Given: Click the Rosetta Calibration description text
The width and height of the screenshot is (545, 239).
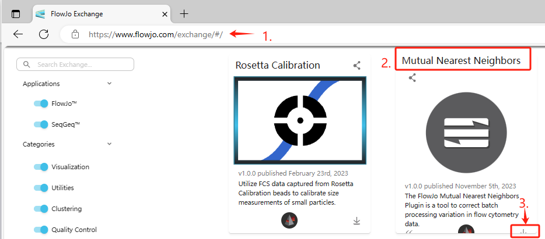Looking at the screenshot, I should tap(295, 193).
